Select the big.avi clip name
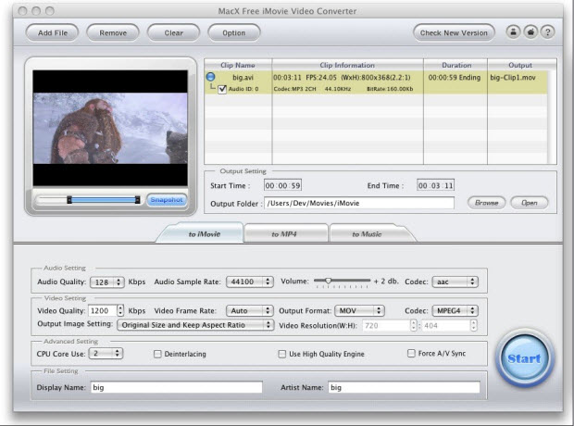Viewport: 574px width, 426px height. tap(243, 77)
